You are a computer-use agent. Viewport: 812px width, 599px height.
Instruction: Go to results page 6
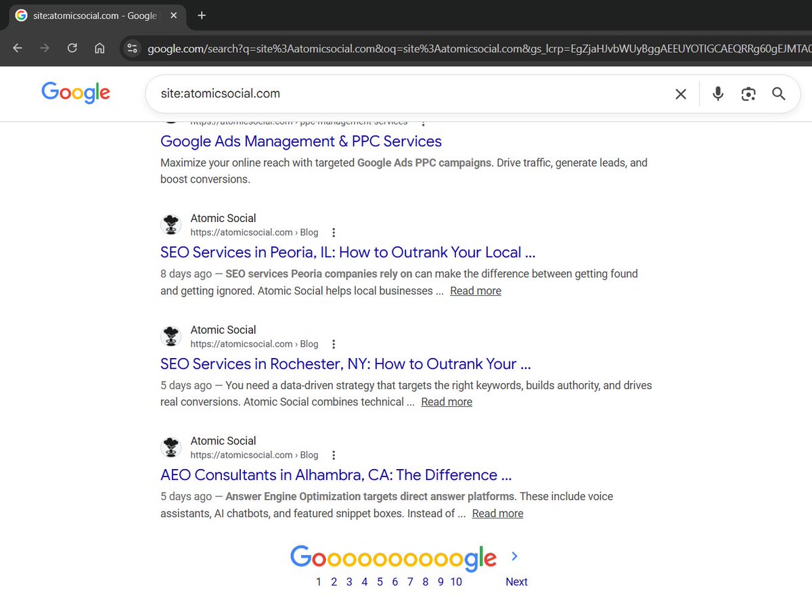tap(395, 582)
